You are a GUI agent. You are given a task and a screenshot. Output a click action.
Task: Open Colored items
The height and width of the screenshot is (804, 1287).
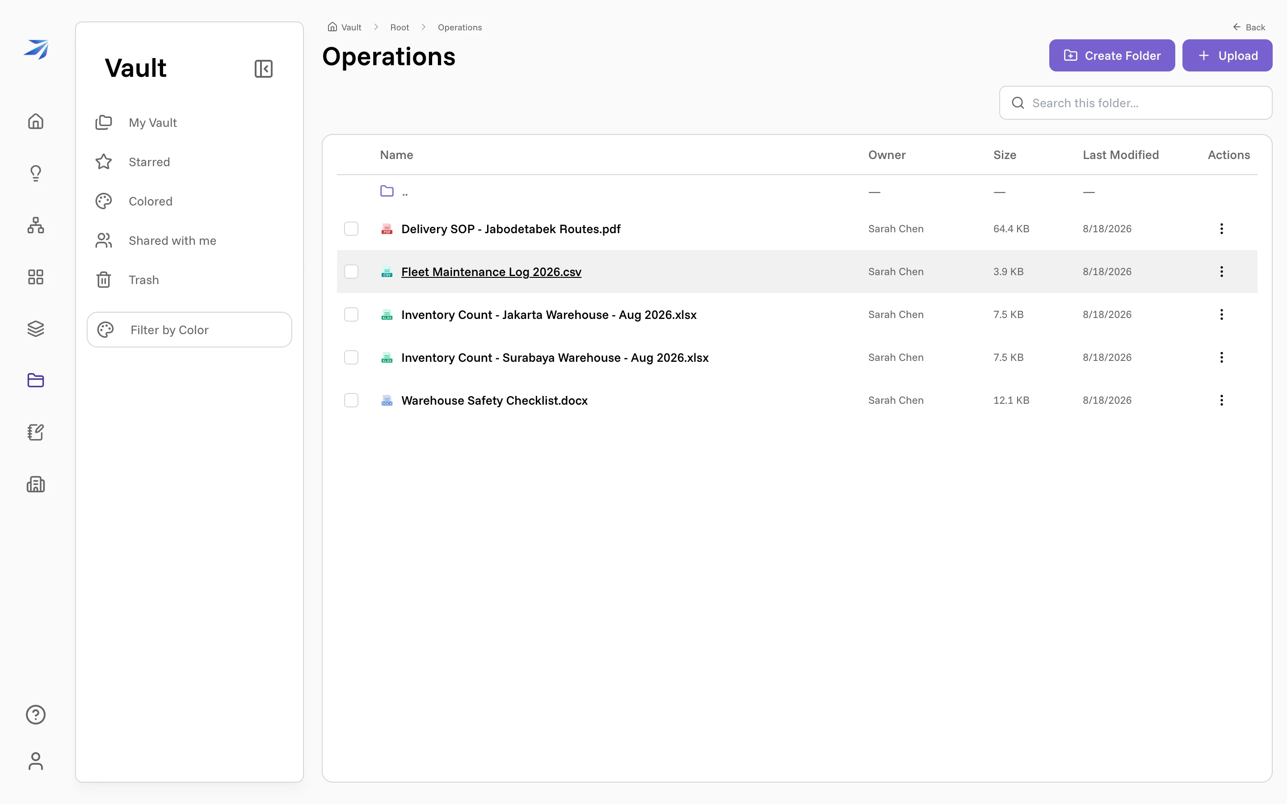[189, 201]
